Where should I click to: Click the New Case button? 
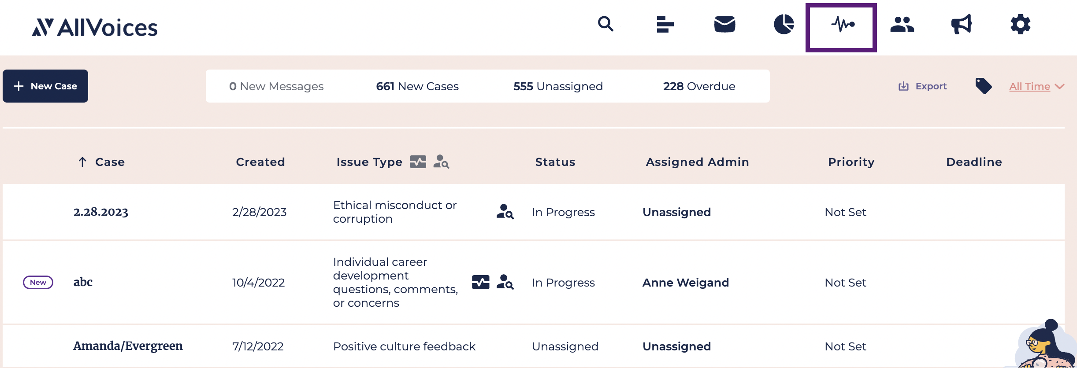(45, 86)
